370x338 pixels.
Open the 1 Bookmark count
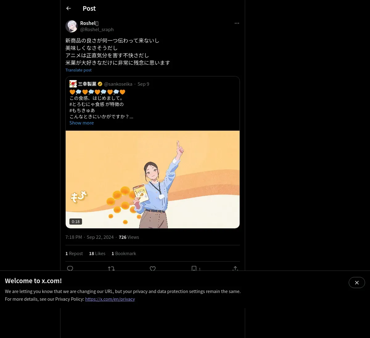click(x=124, y=253)
